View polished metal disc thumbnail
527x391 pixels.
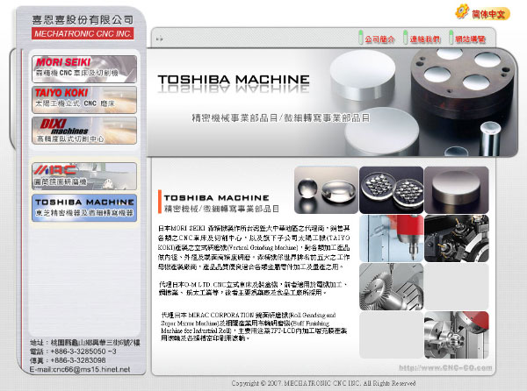coord(457,190)
